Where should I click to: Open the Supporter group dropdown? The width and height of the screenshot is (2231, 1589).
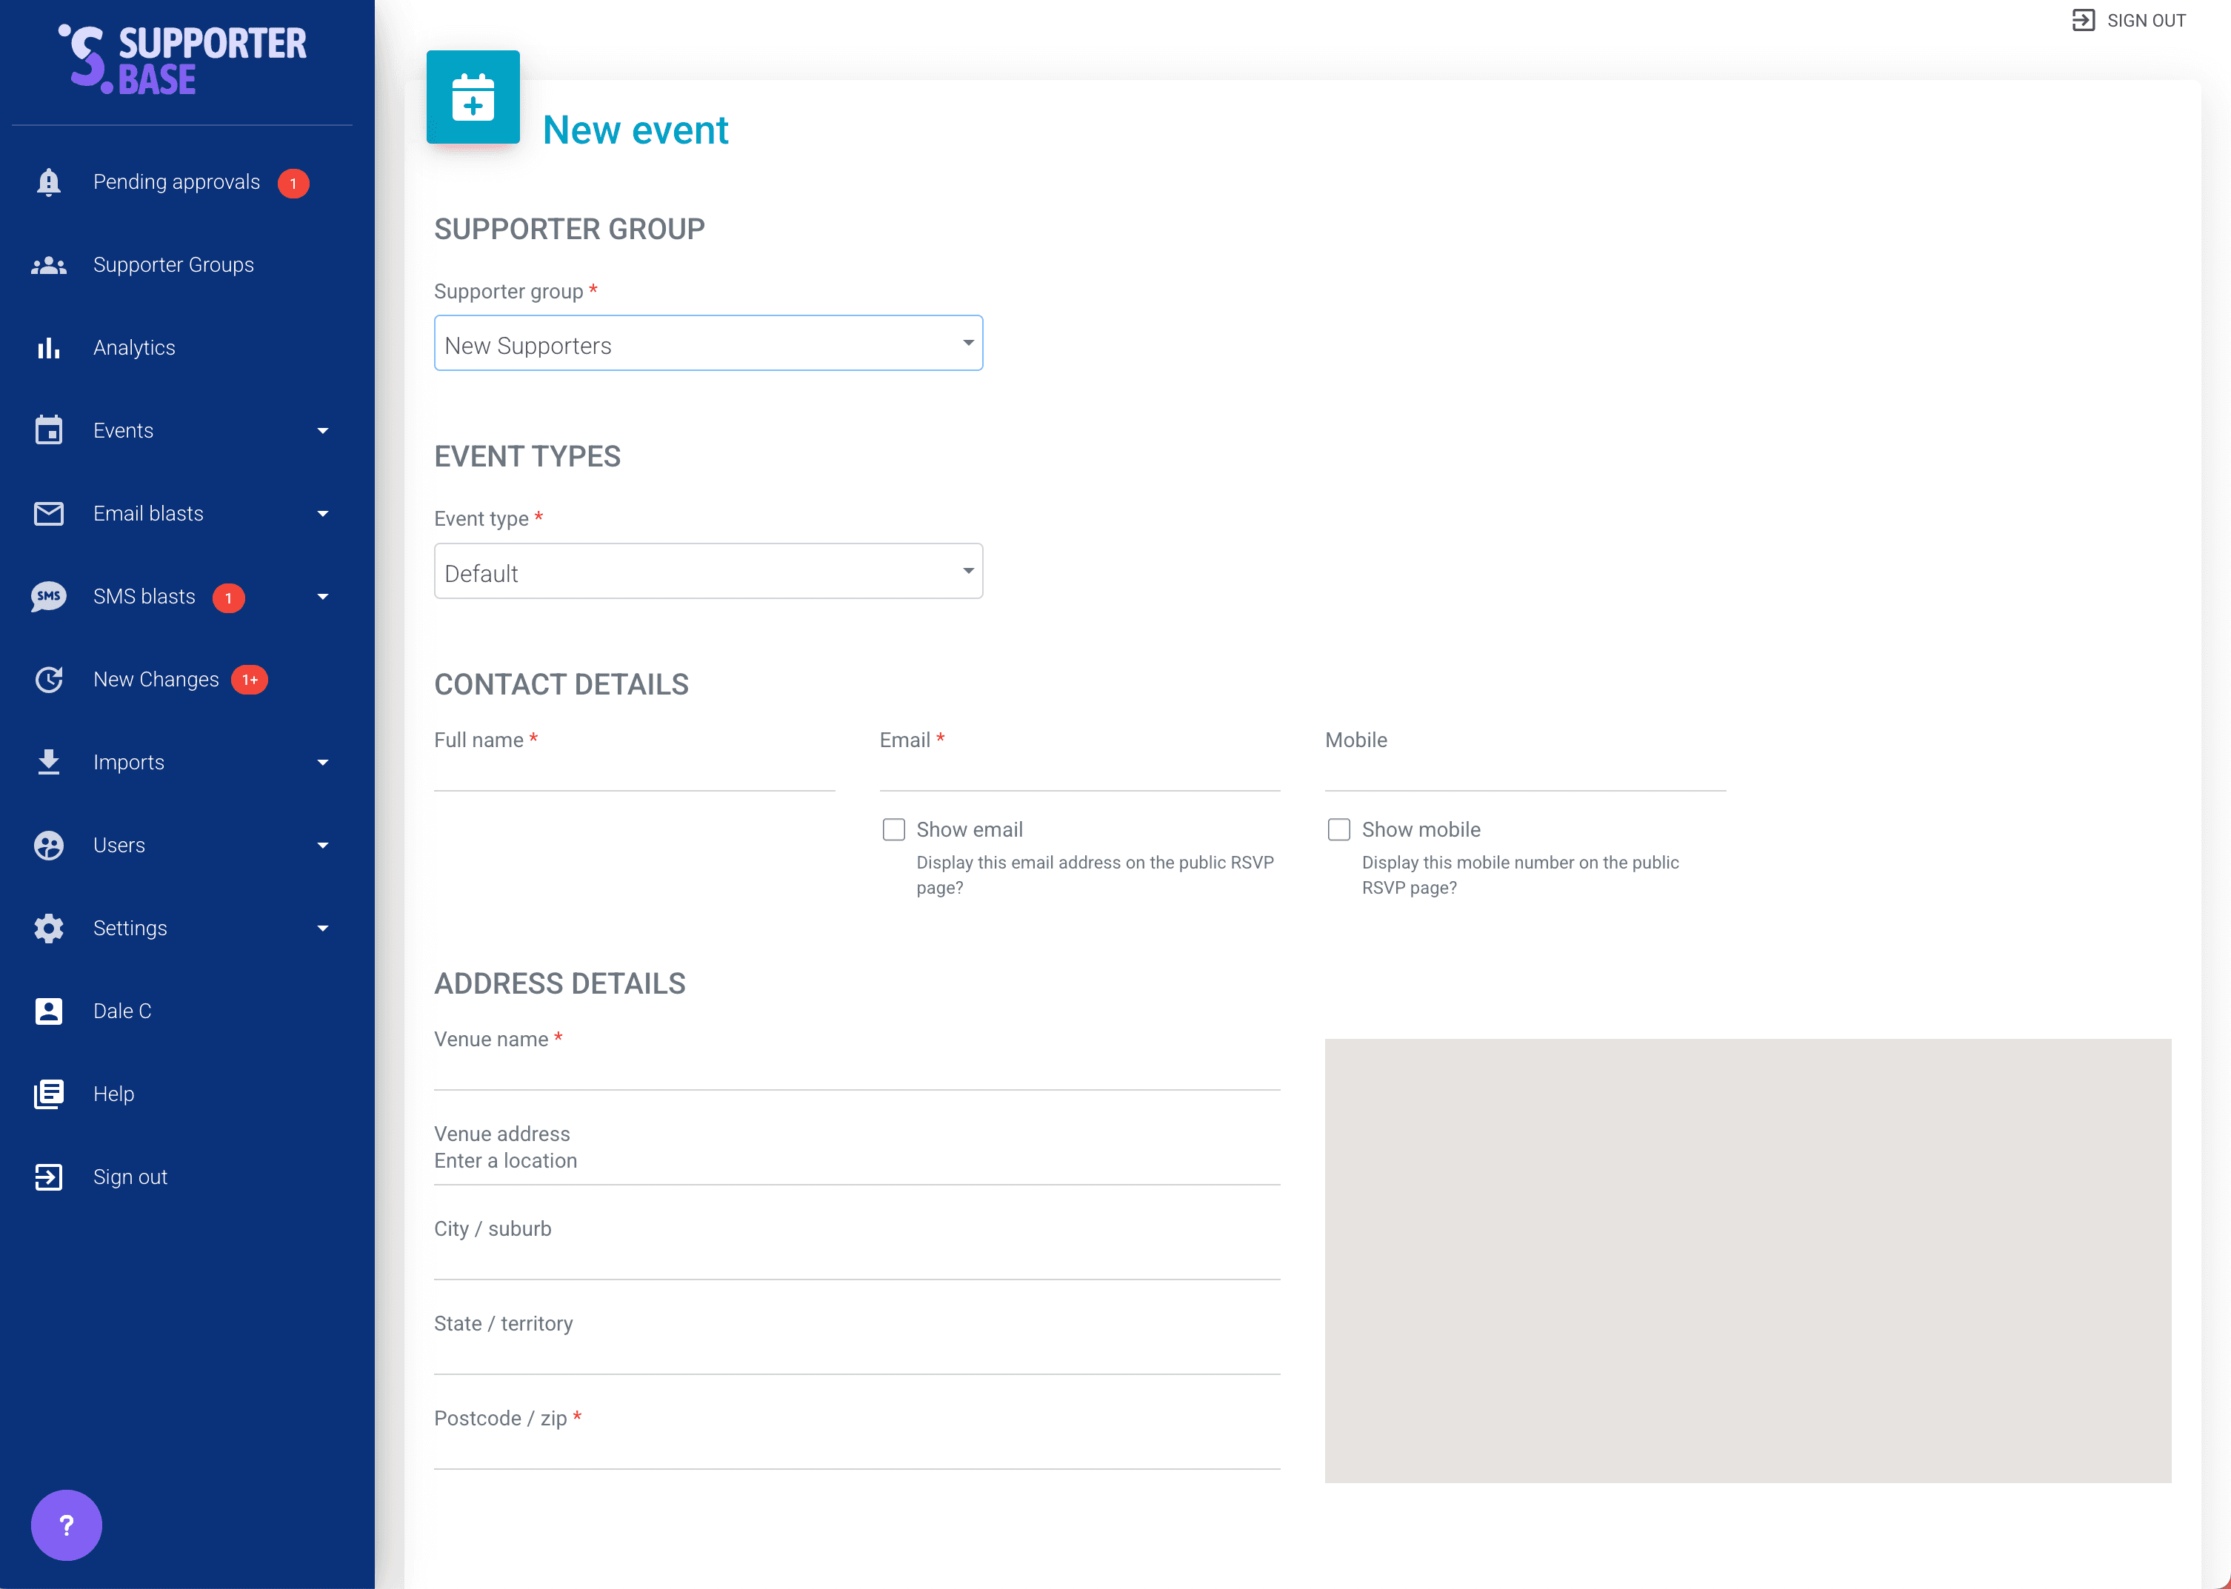coord(707,344)
